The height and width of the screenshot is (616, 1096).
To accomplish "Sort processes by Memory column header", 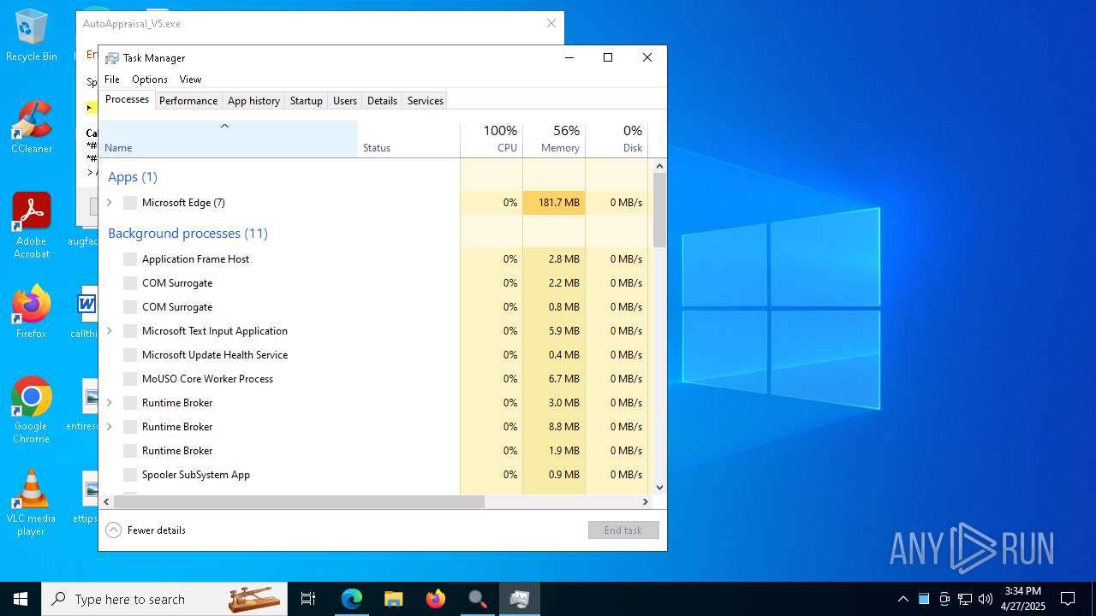I will point(554,139).
